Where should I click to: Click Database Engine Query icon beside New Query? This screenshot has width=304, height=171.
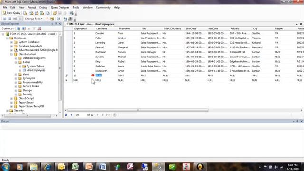(x=25, y=13)
